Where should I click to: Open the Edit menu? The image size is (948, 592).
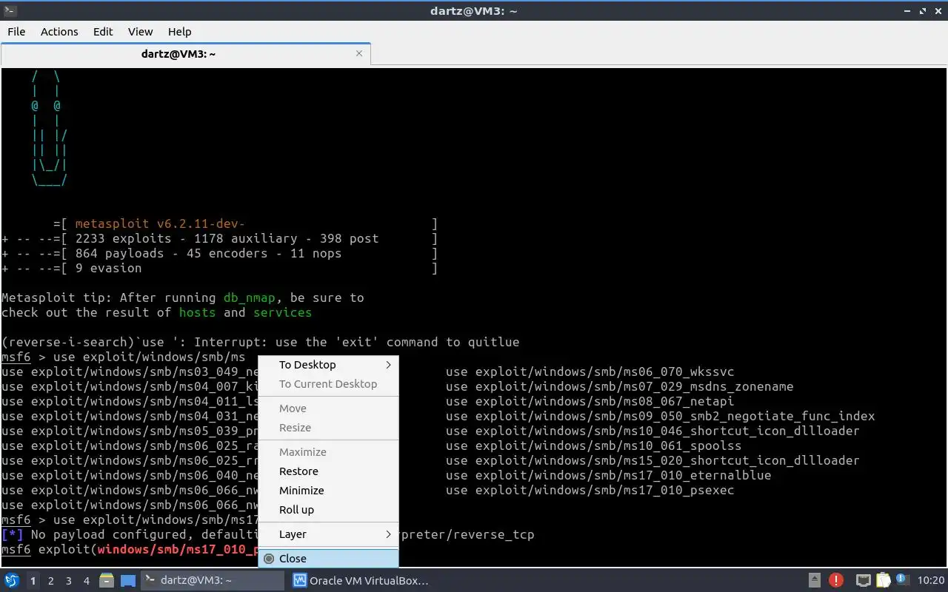click(103, 31)
